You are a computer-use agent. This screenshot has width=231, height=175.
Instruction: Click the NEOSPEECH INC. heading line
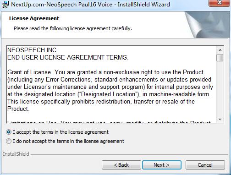[33, 50]
